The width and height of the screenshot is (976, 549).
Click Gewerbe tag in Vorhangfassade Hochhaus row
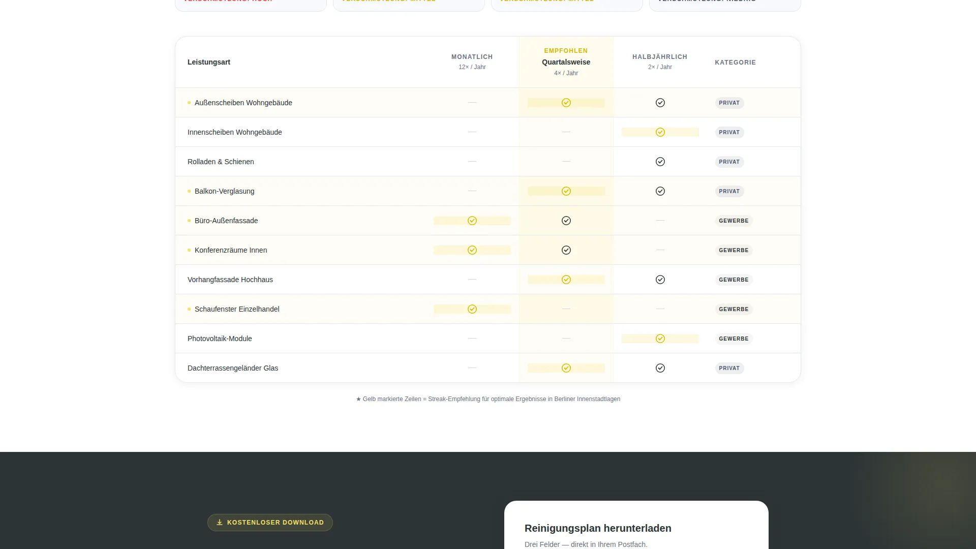click(734, 280)
